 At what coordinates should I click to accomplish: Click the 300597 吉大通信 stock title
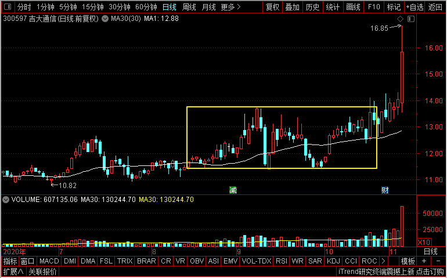tap(30, 19)
